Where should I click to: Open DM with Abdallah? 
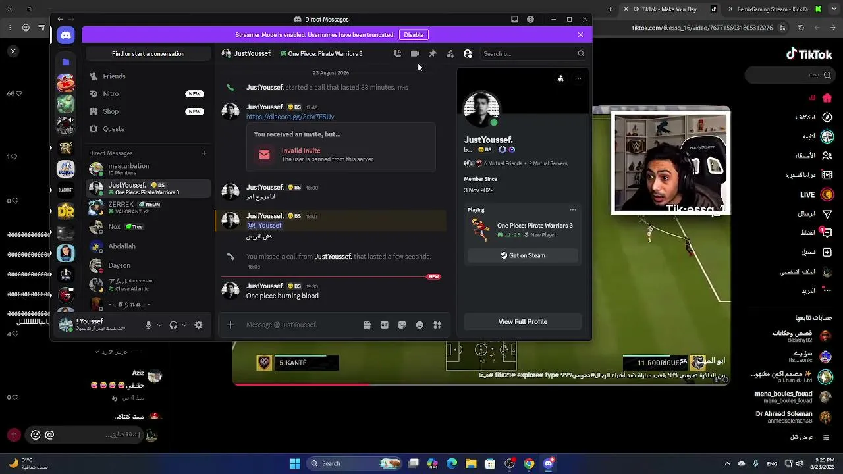149,246
